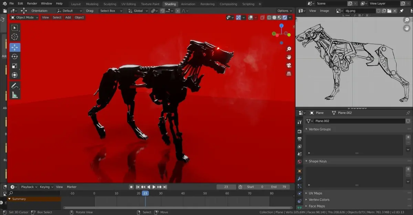Toggle X-ray view in viewport header
The image size is (413, 215).
point(262,18)
